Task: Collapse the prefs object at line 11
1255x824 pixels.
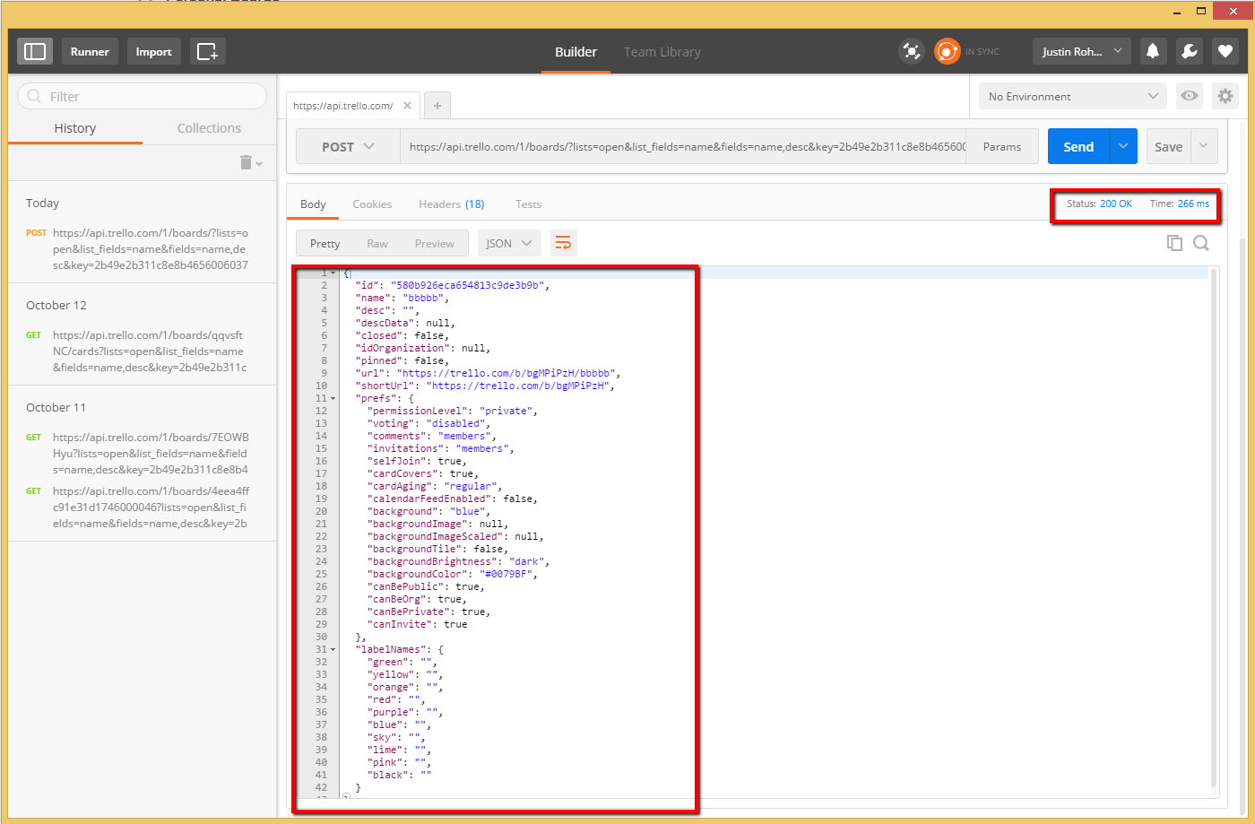Action: click(333, 398)
